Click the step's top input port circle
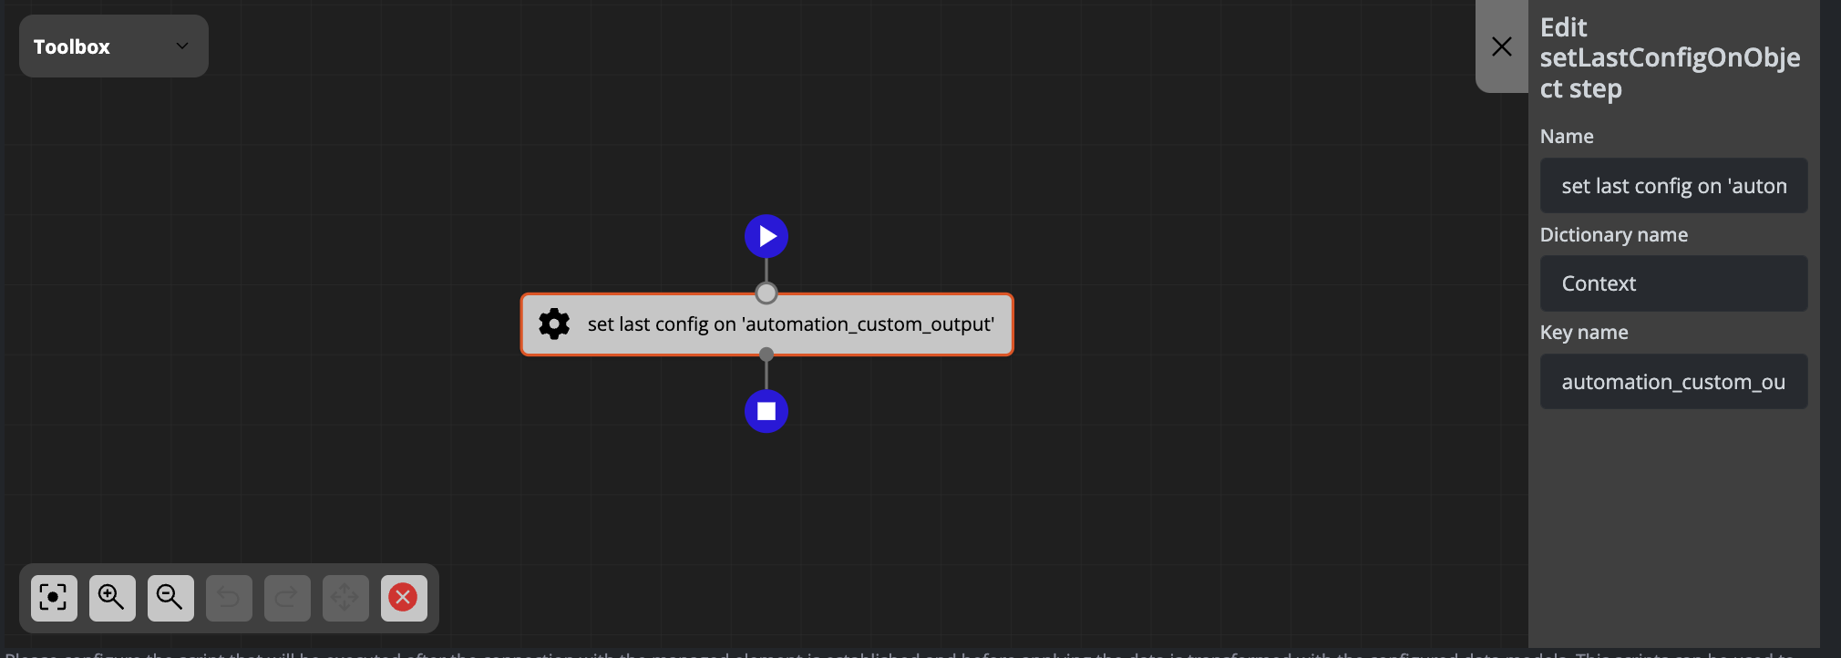Screen dimensions: 1841x658 click(x=766, y=293)
